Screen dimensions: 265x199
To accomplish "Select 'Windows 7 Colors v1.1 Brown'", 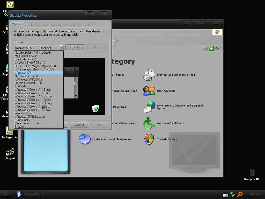I will 39,96.
